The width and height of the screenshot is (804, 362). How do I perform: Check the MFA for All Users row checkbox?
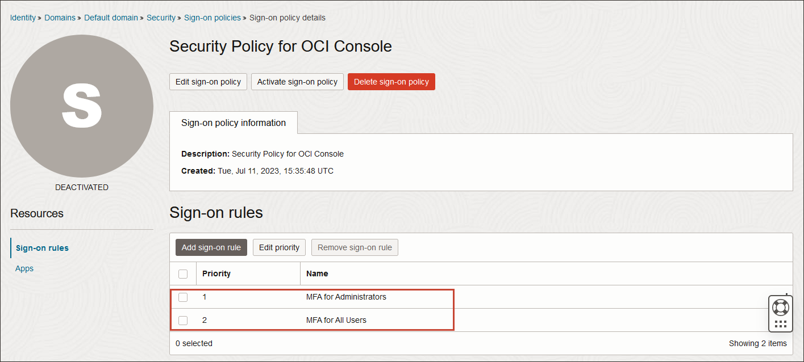tap(183, 320)
